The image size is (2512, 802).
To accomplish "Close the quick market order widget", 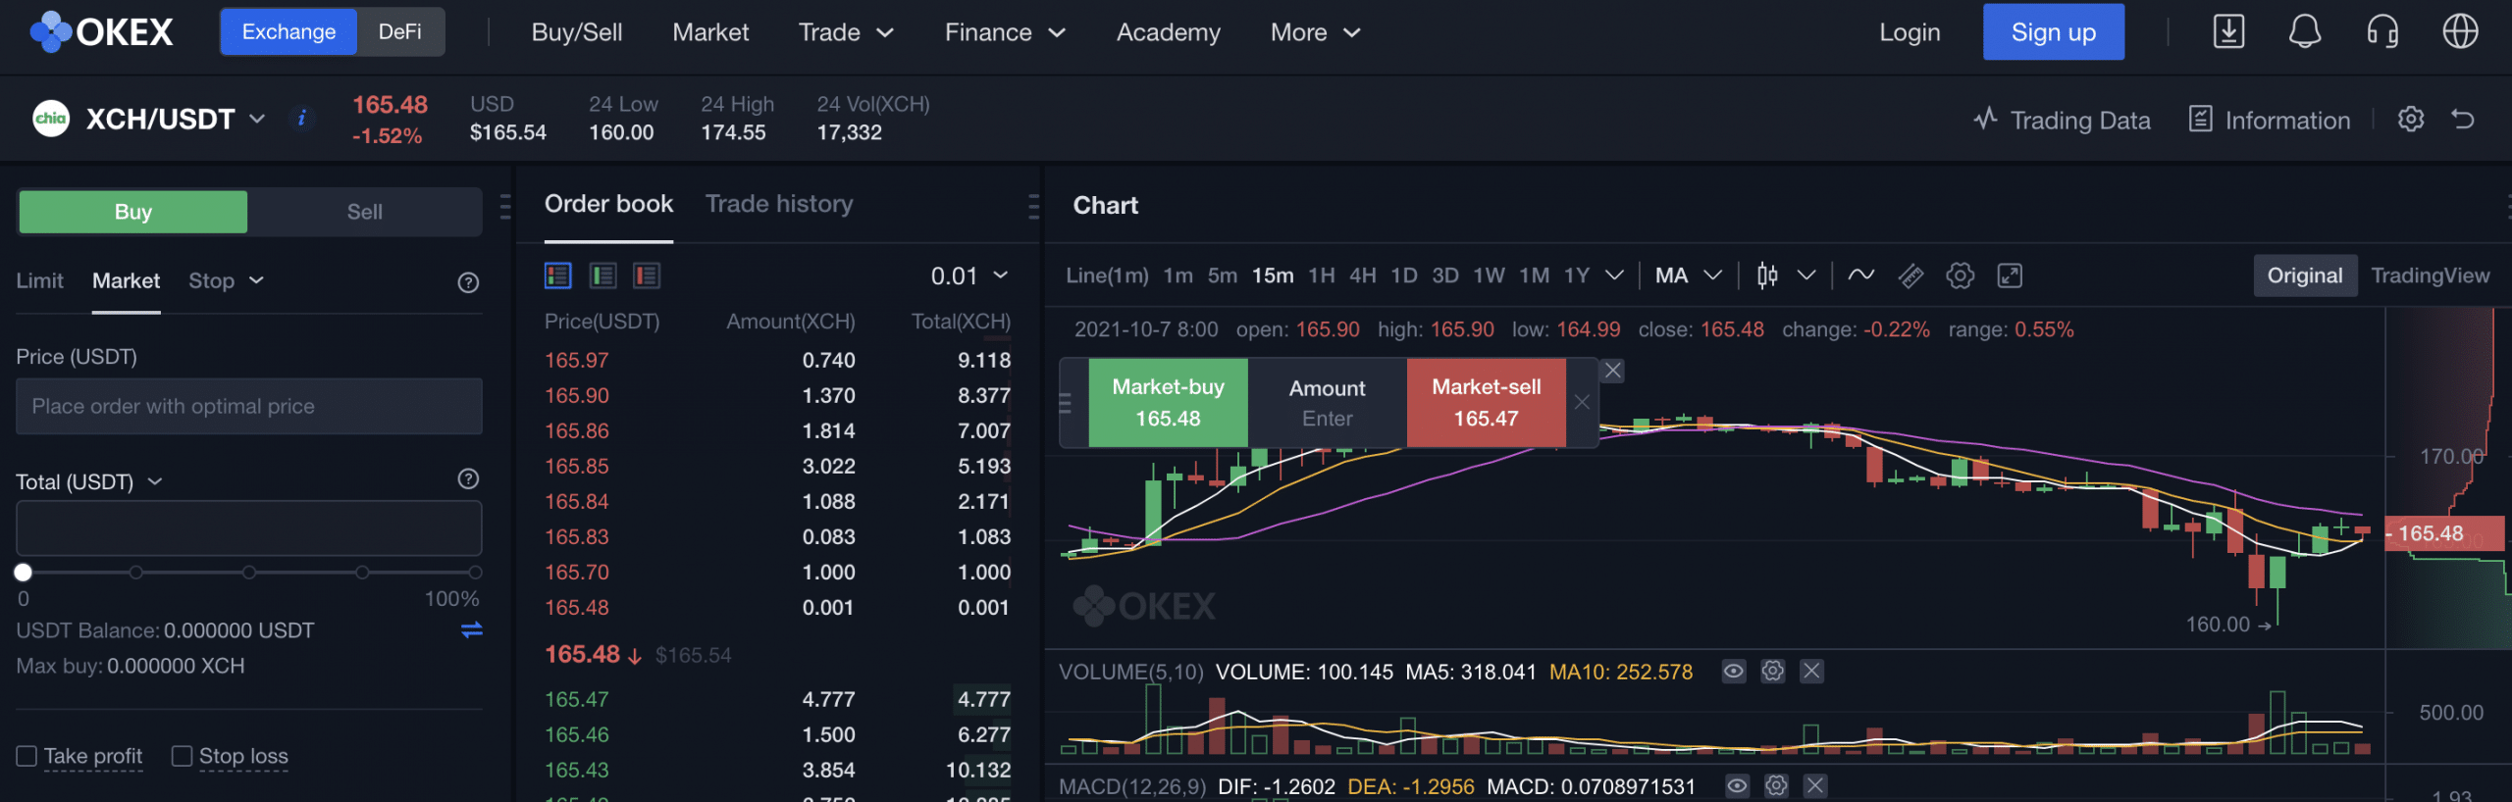I will coord(1612,371).
